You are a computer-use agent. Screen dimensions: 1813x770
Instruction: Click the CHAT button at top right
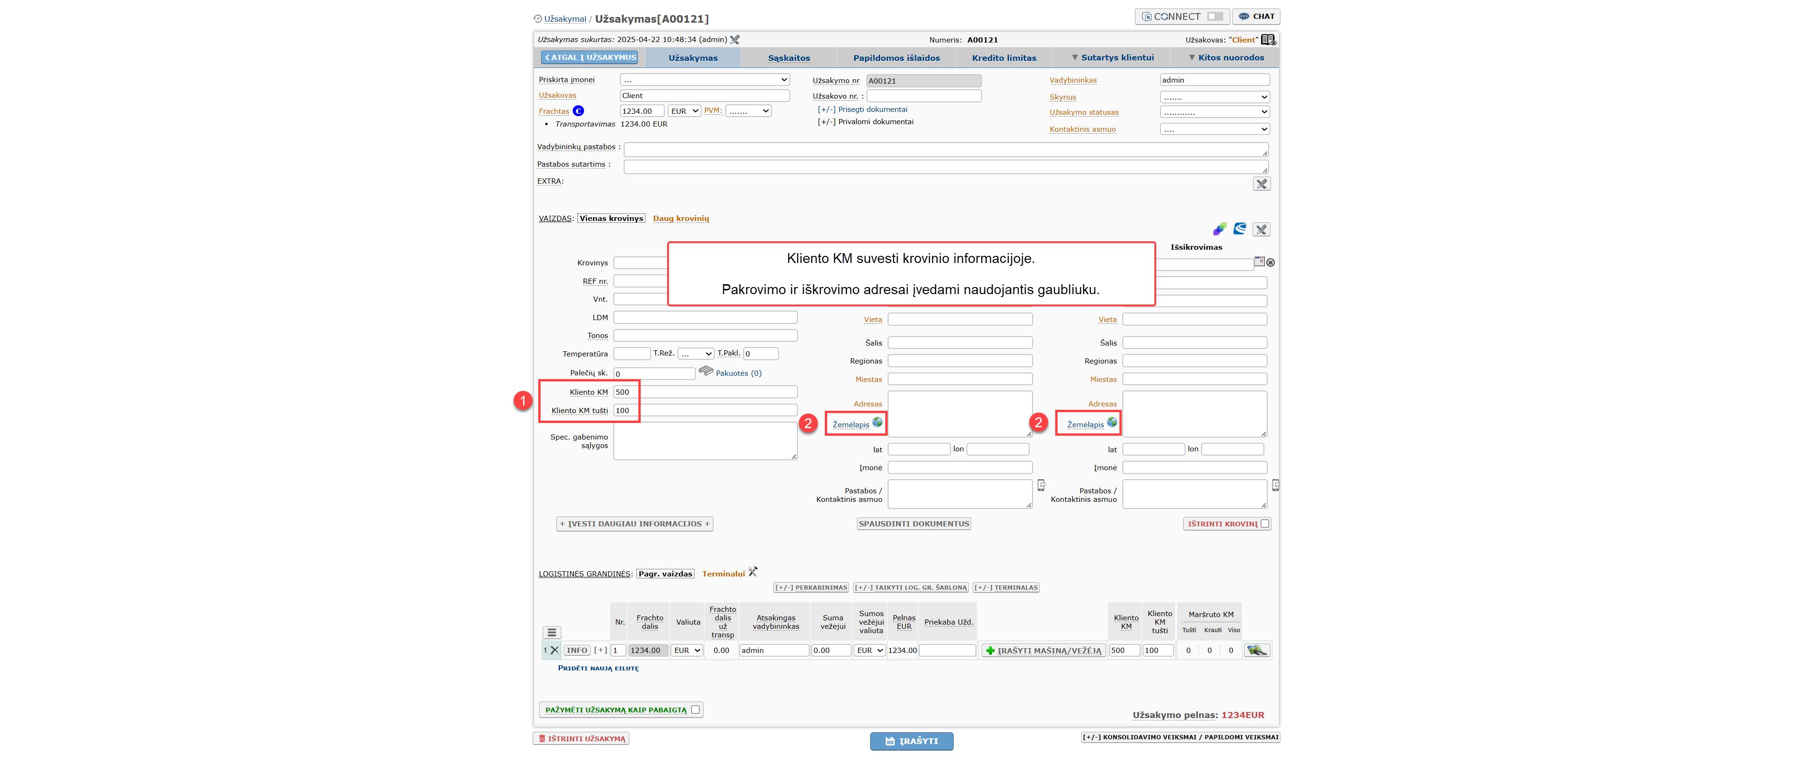click(x=1256, y=17)
